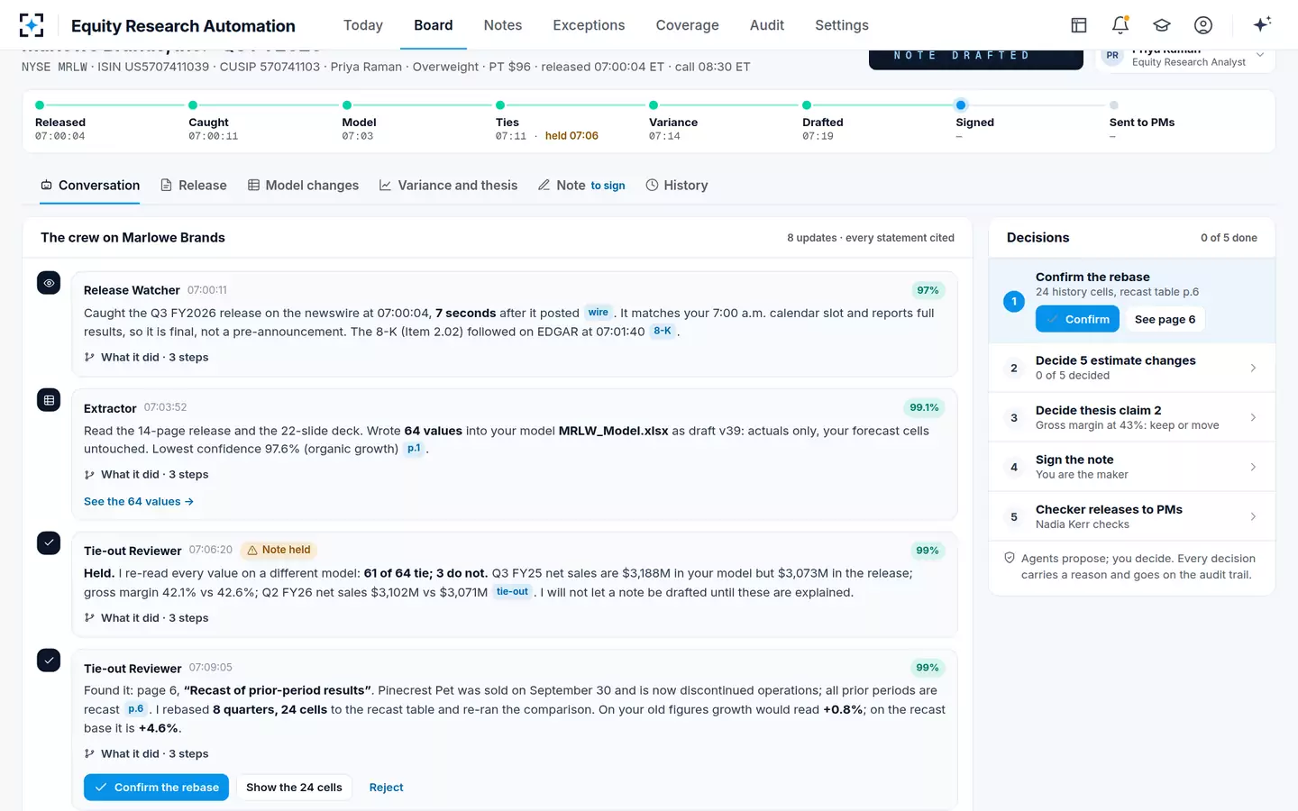
Task: Switch to the Today menu
Action: pyautogui.click(x=363, y=25)
